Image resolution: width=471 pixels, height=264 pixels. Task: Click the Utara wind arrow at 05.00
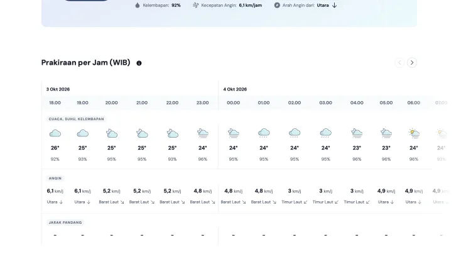(392, 202)
